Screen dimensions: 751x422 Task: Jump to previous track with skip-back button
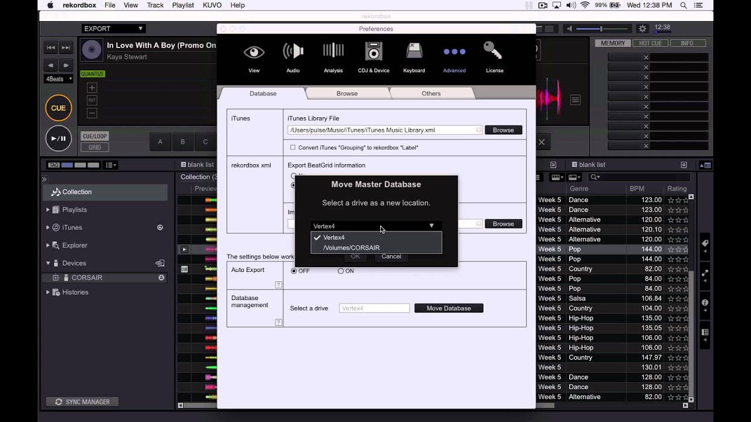(x=51, y=48)
